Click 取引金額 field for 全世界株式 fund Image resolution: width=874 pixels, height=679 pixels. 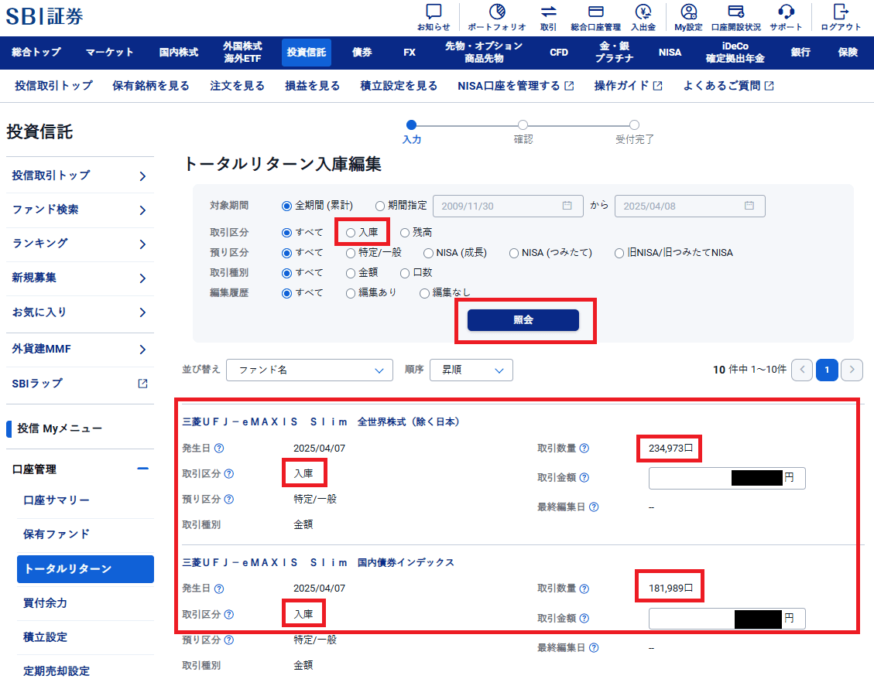click(x=727, y=478)
